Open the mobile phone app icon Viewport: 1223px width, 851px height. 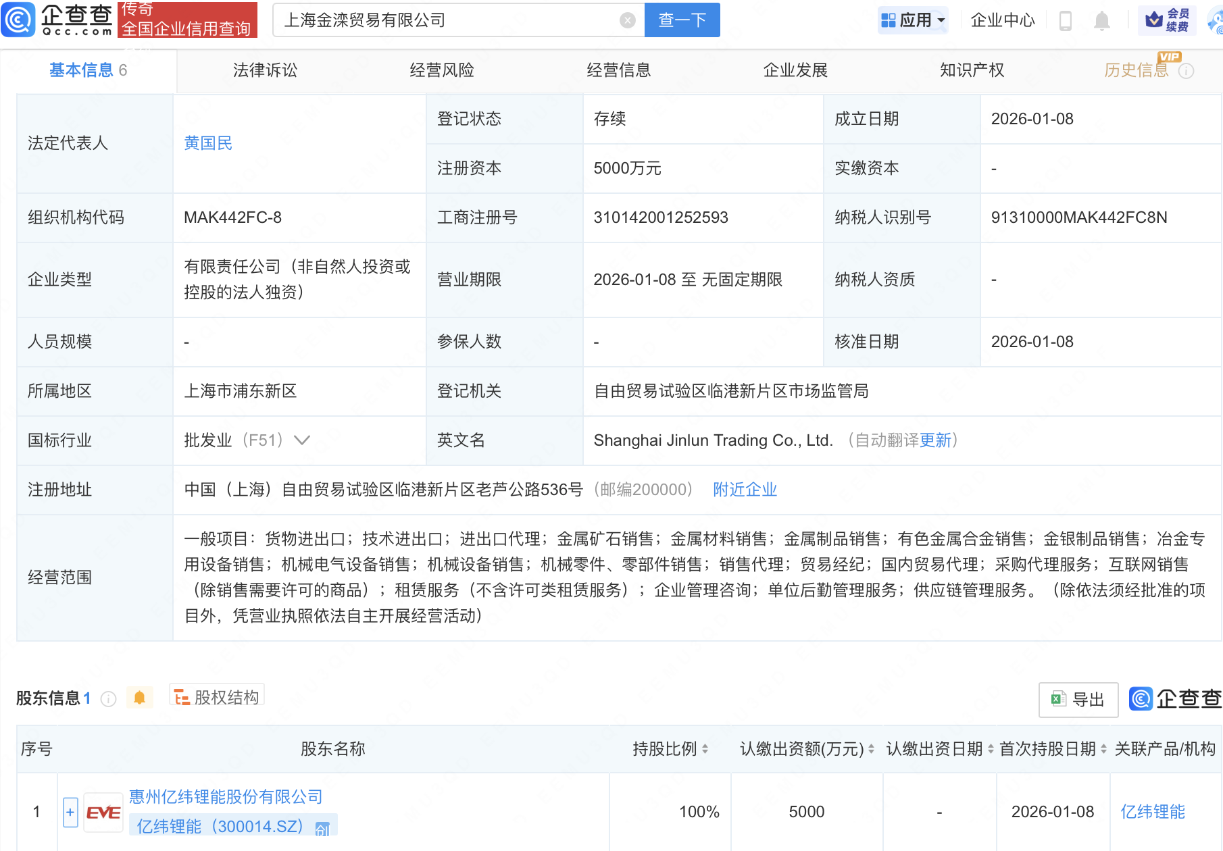pyautogui.click(x=1066, y=20)
